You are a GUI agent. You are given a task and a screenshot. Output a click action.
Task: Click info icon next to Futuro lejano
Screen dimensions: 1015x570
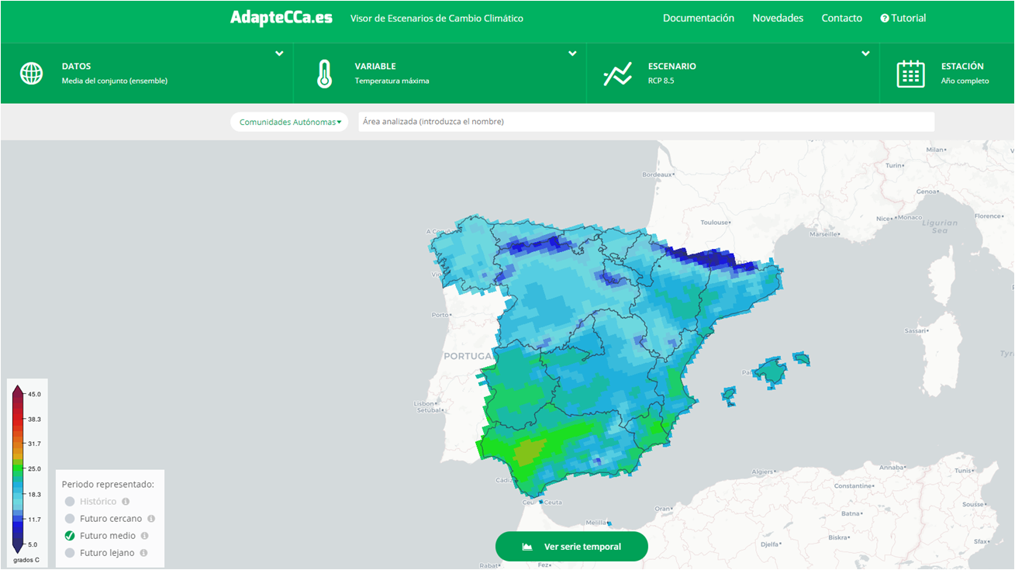click(143, 553)
